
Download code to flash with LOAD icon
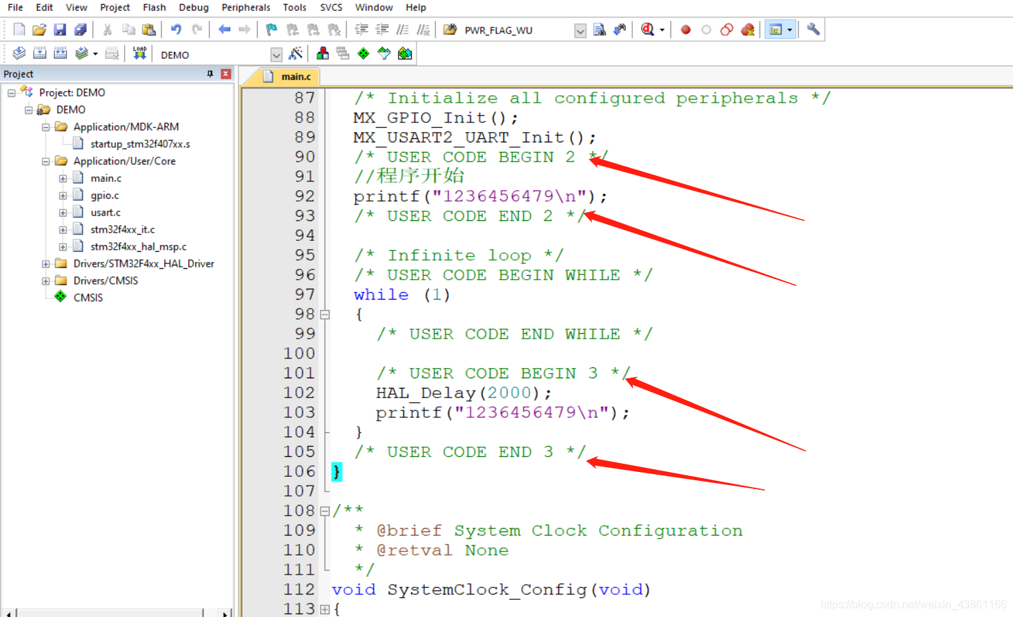click(x=140, y=53)
